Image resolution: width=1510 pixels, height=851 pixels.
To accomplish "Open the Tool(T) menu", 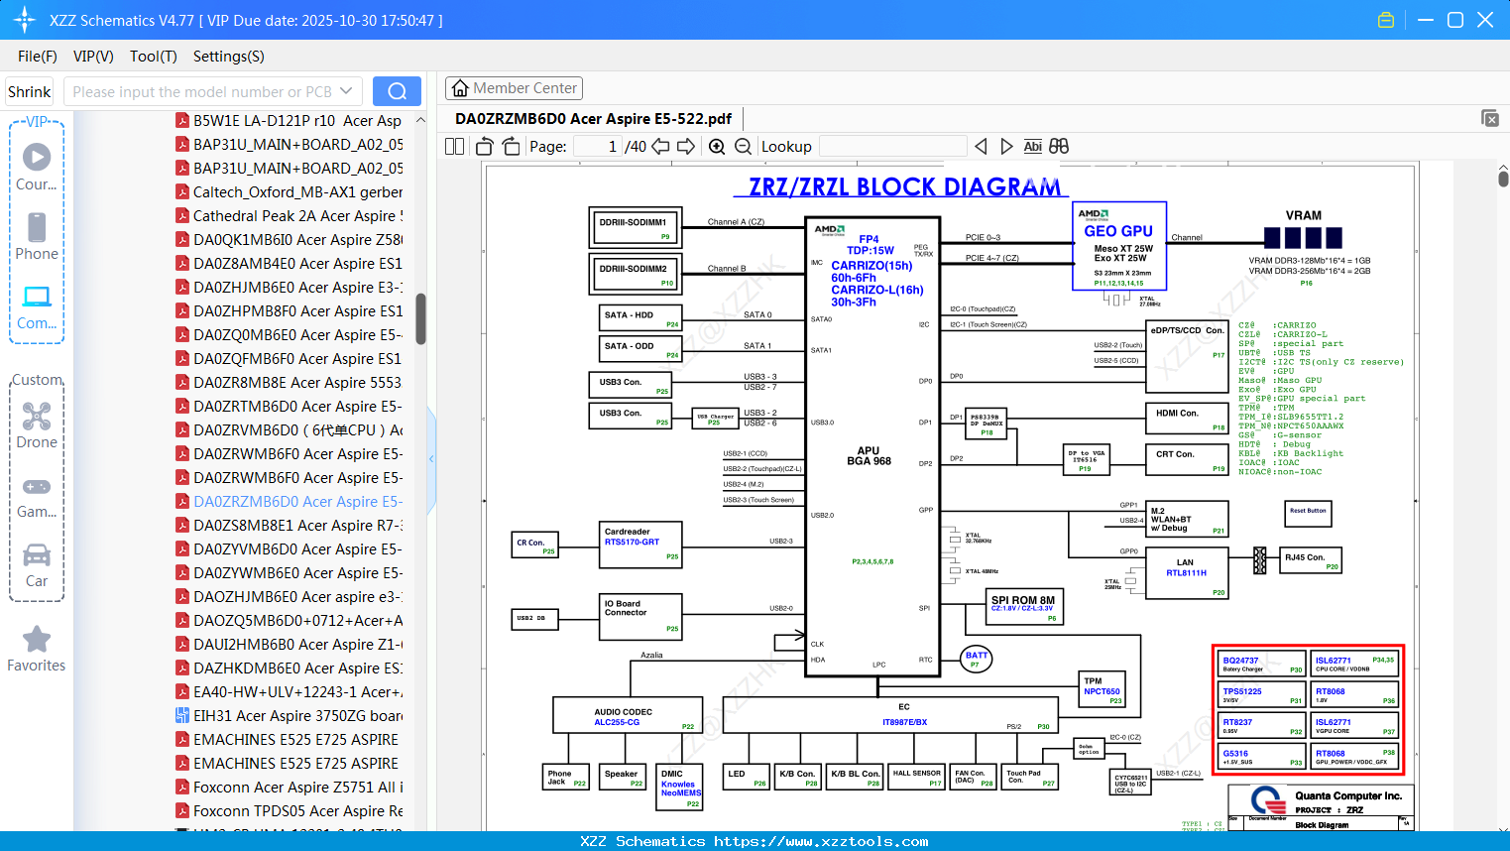I will pyautogui.click(x=154, y=57).
